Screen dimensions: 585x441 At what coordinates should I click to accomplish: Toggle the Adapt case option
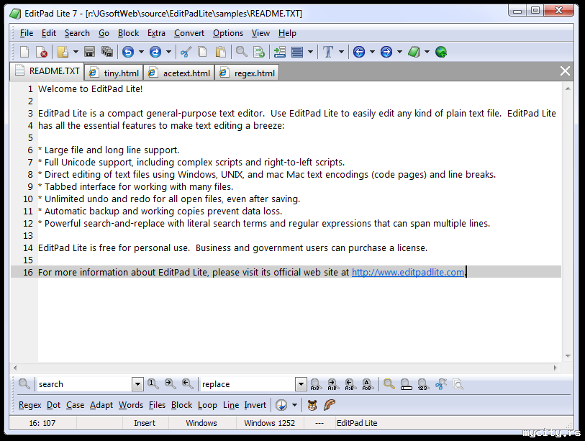click(x=101, y=405)
